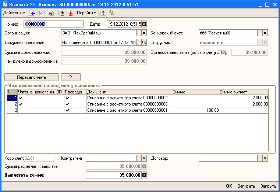The image size is (280, 192).
Task: Clear the Организация field
Action: tap(144, 33)
